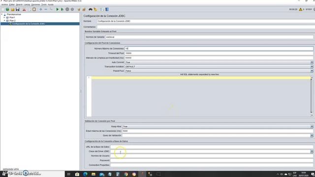The image size is (315, 177).
Task: Expand the Plan1 tree node arrow
Action: pos(4,18)
